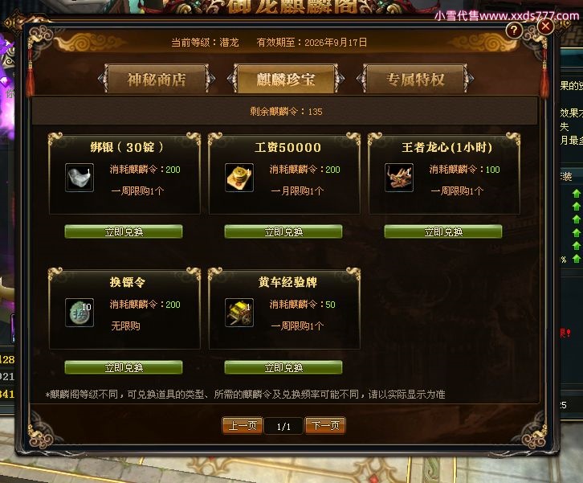Select the 麒麟珍宝 tab
This screenshot has width=583, height=483.
coord(286,80)
